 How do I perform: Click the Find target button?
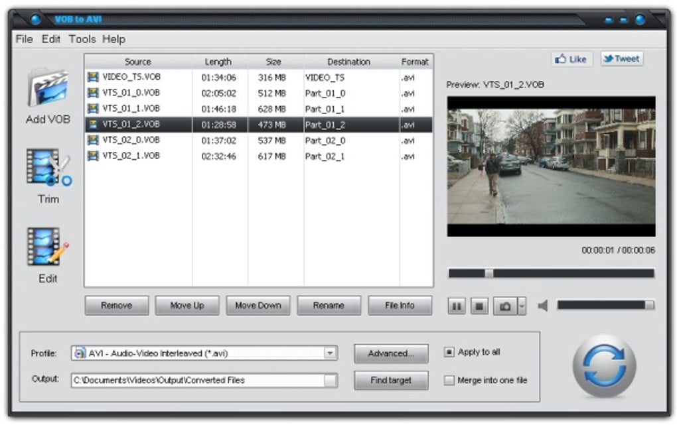pos(391,381)
